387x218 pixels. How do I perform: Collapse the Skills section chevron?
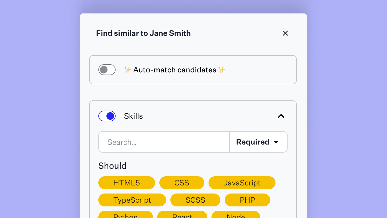(281, 116)
